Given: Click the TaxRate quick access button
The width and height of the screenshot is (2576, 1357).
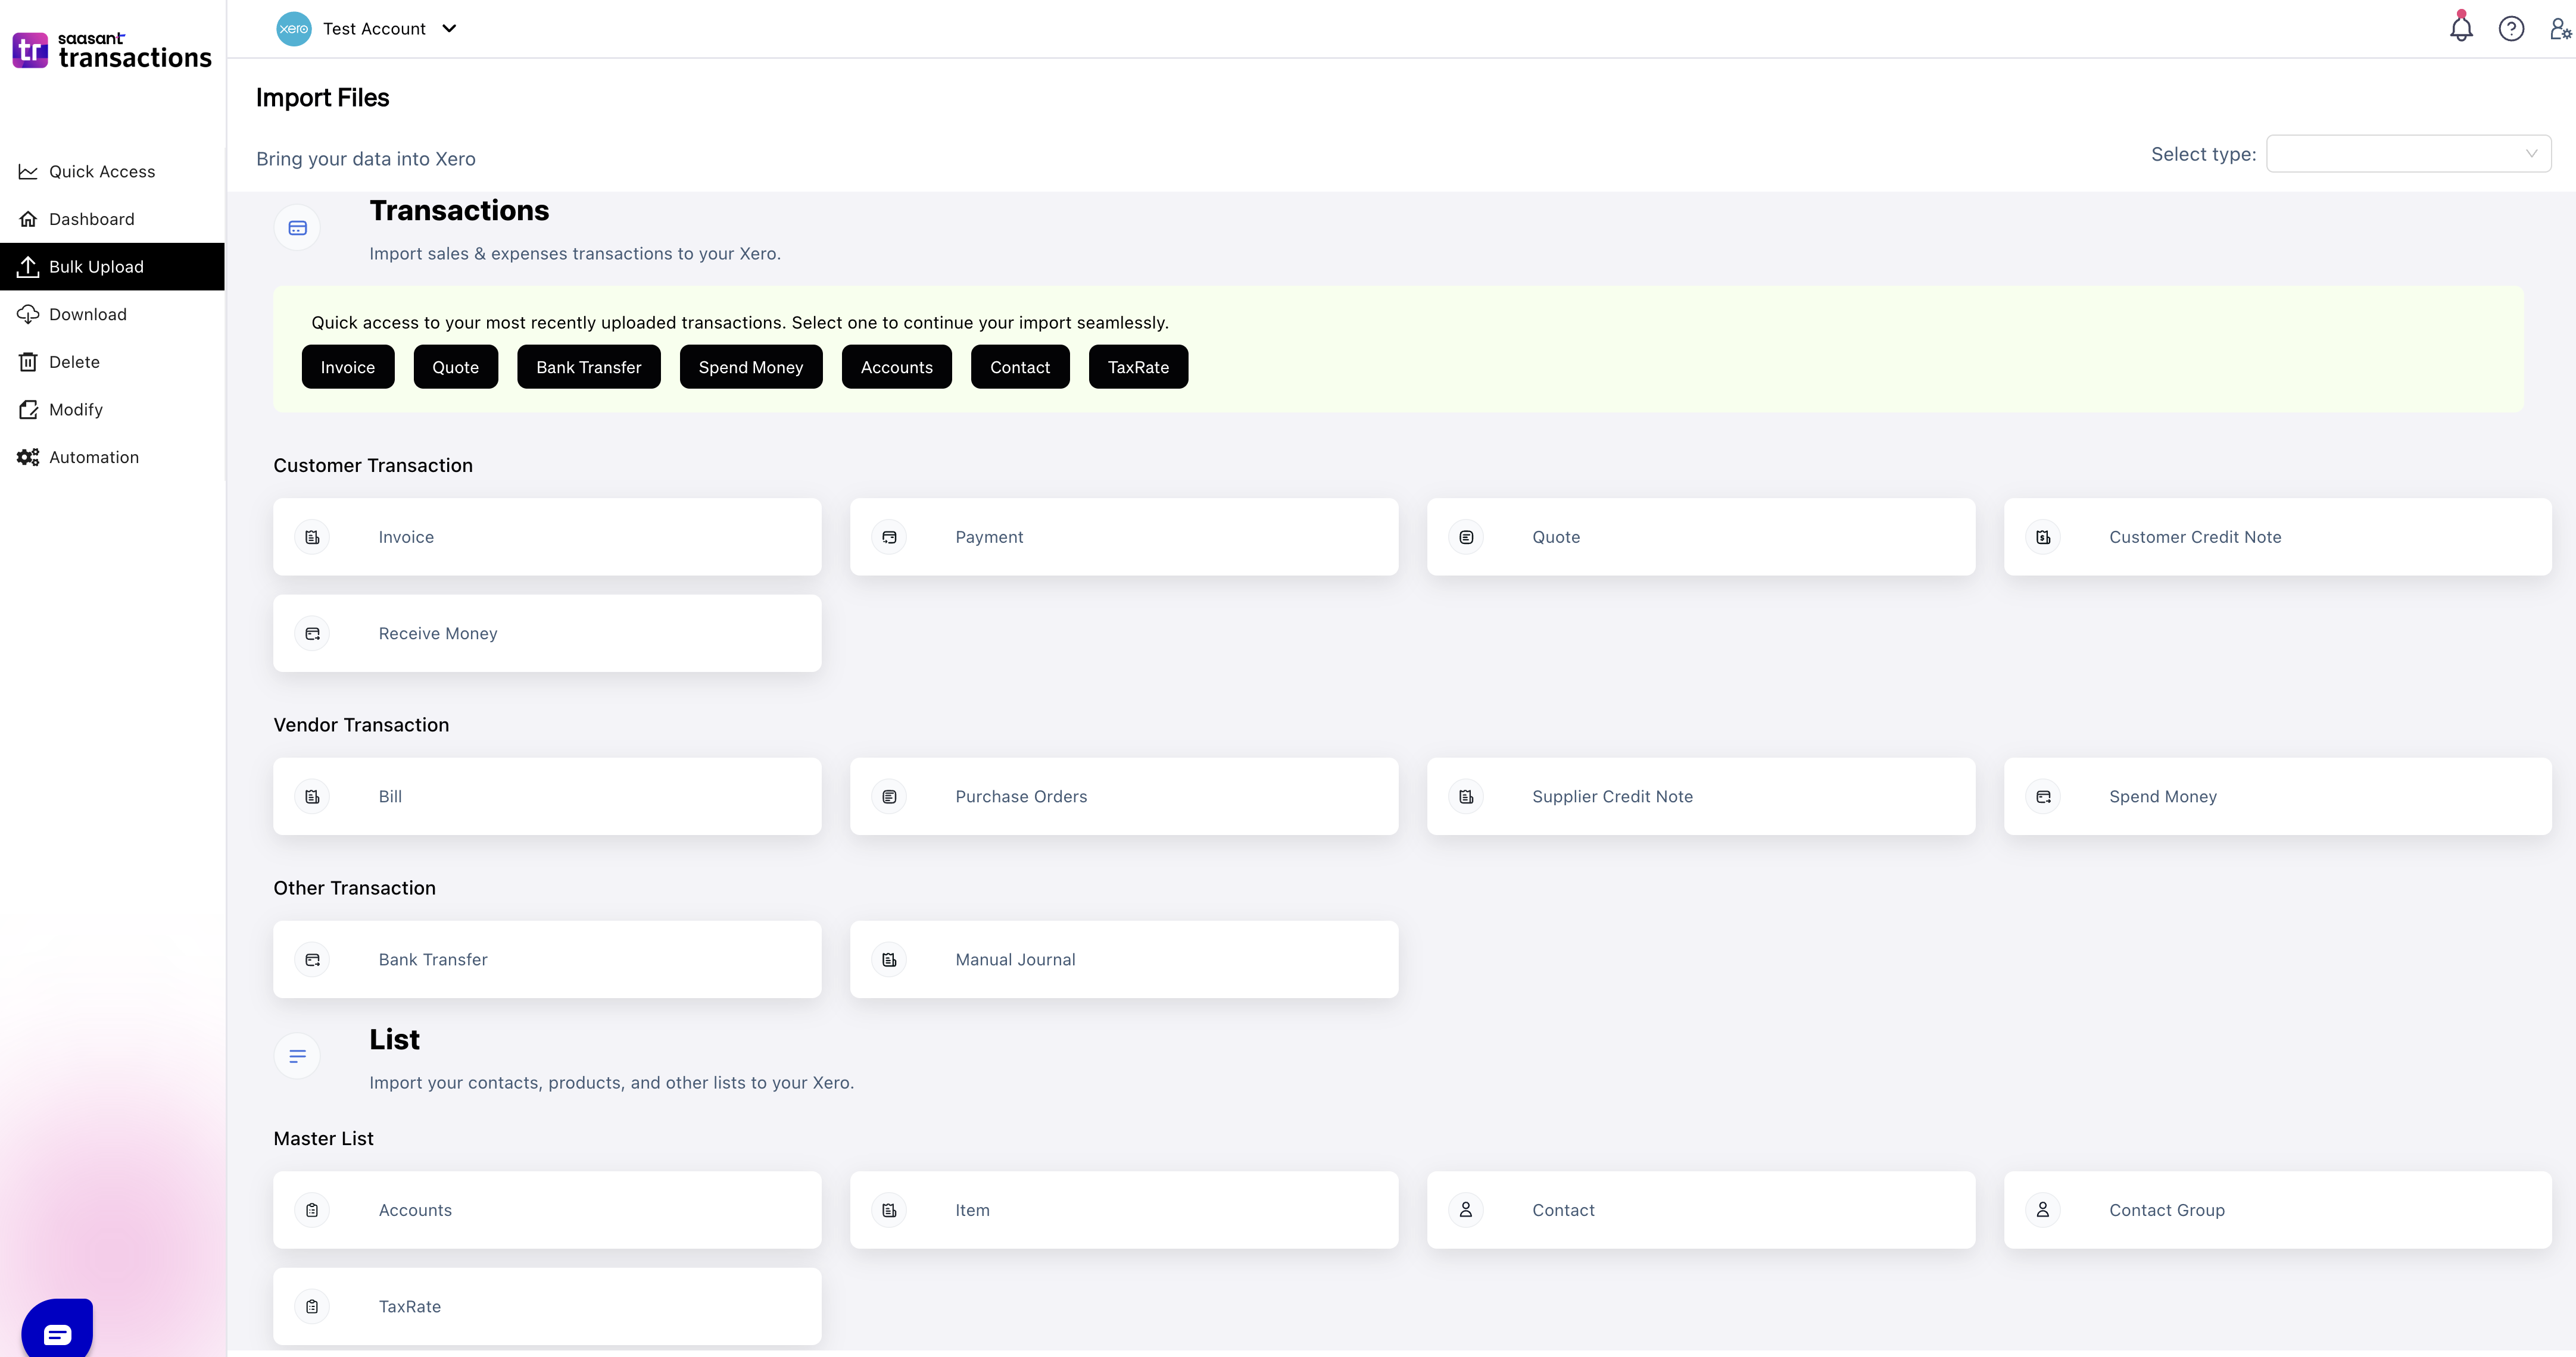Looking at the screenshot, I should [1138, 367].
